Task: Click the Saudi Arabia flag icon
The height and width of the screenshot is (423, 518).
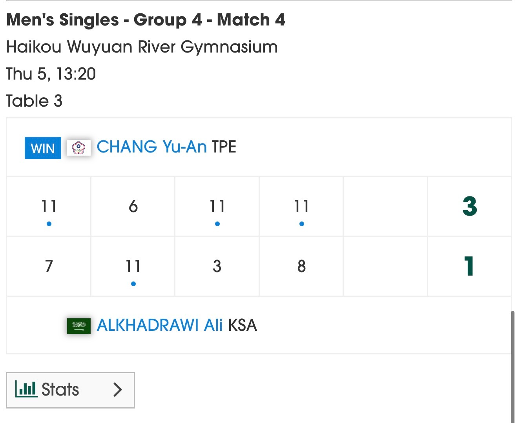Action: pos(79,325)
